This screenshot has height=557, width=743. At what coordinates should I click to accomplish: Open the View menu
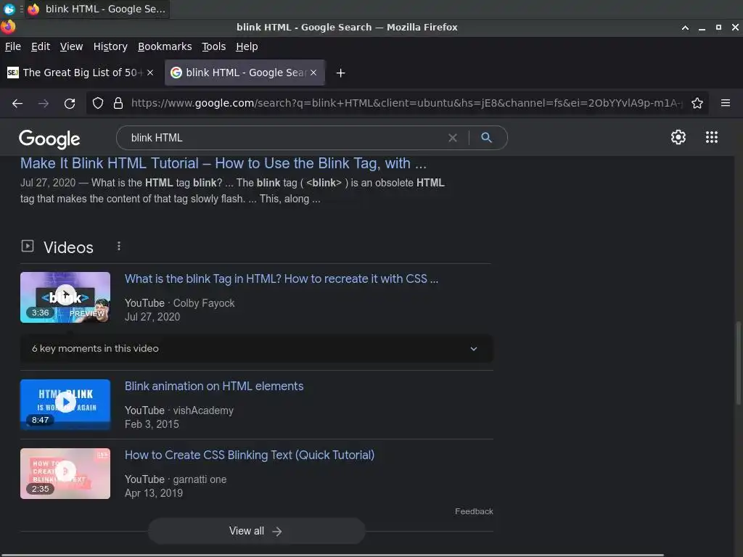click(71, 46)
